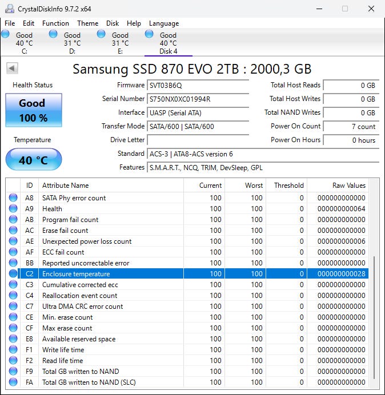
Task: Click the CrystalDiskInfo app icon in title bar
Action: tap(10, 9)
